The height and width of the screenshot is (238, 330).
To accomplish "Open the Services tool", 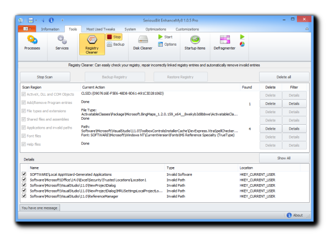I will click(x=62, y=42).
